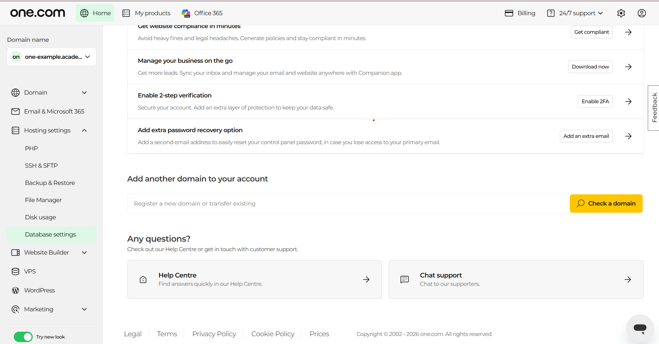659x344 pixels.
Task: Select Database settings in sidebar
Action: [x=52, y=234]
